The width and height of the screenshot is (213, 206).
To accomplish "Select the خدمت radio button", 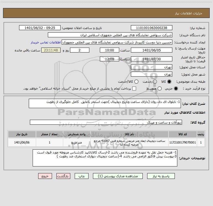I will (155, 82).
